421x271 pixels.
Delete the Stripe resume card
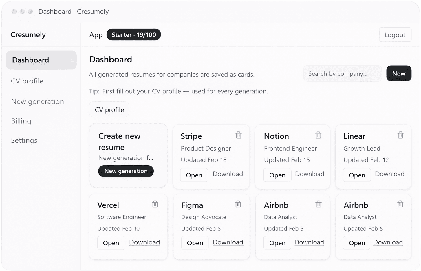[238, 135]
